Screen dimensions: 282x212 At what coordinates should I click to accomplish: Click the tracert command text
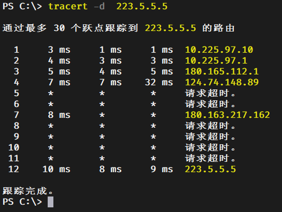(68, 6)
